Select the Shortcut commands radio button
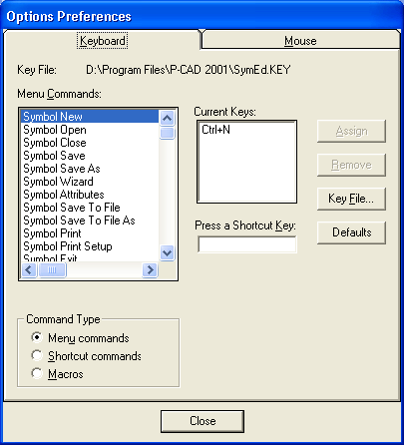Viewport: 404px width, 445px height. tap(37, 355)
